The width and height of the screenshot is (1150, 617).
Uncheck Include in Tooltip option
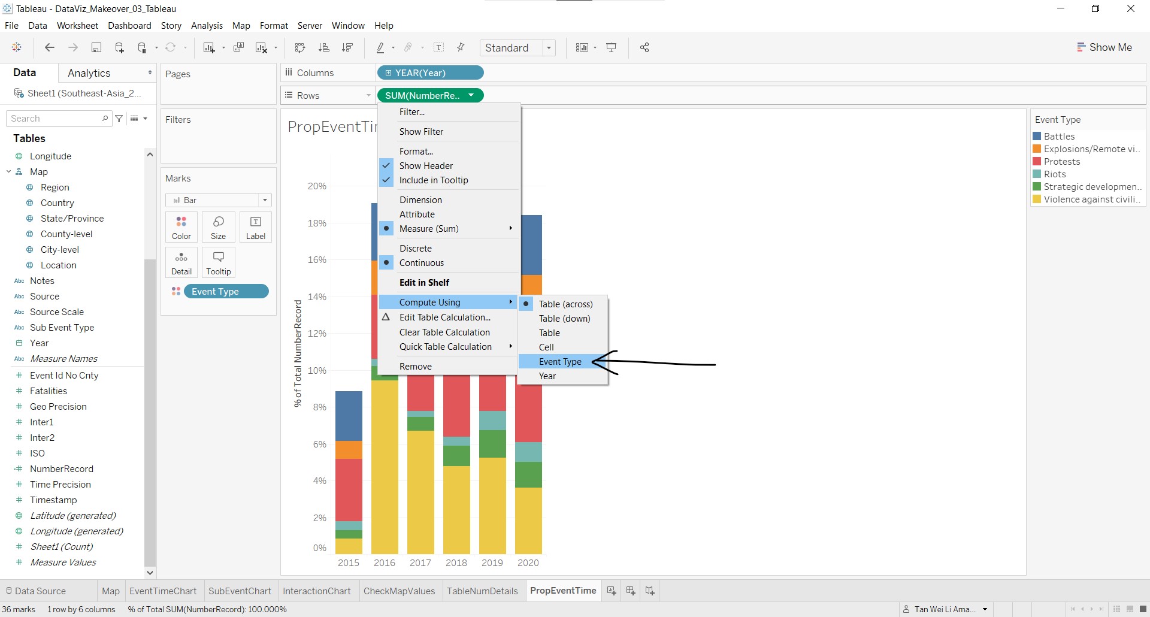pos(433,180)
